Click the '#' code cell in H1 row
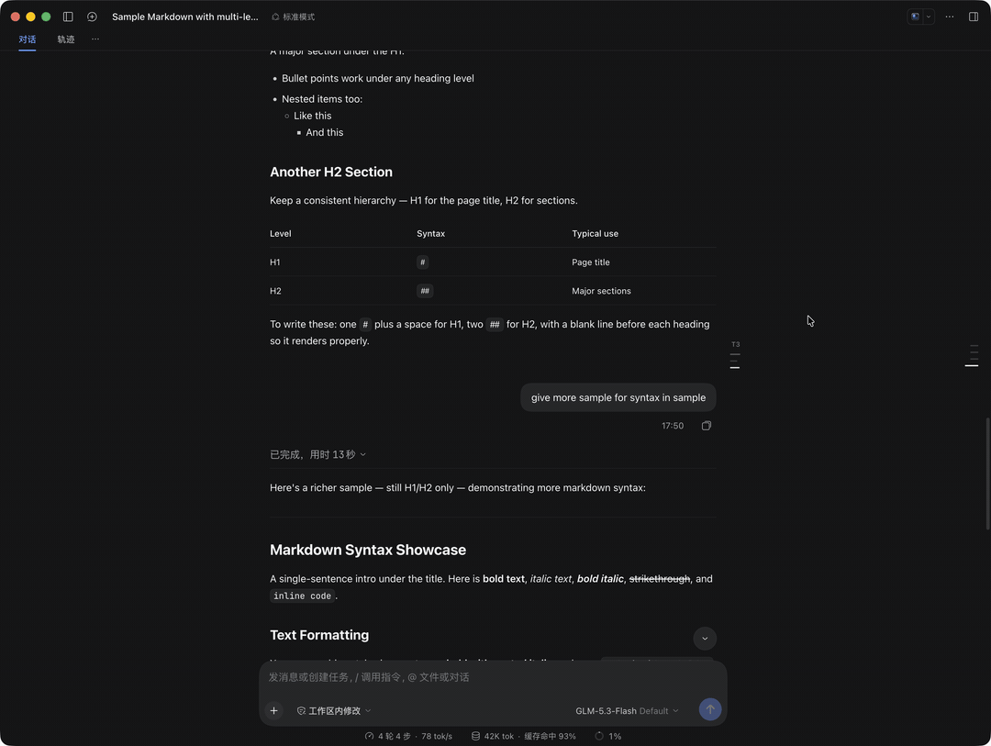 (x=422, y=262)
